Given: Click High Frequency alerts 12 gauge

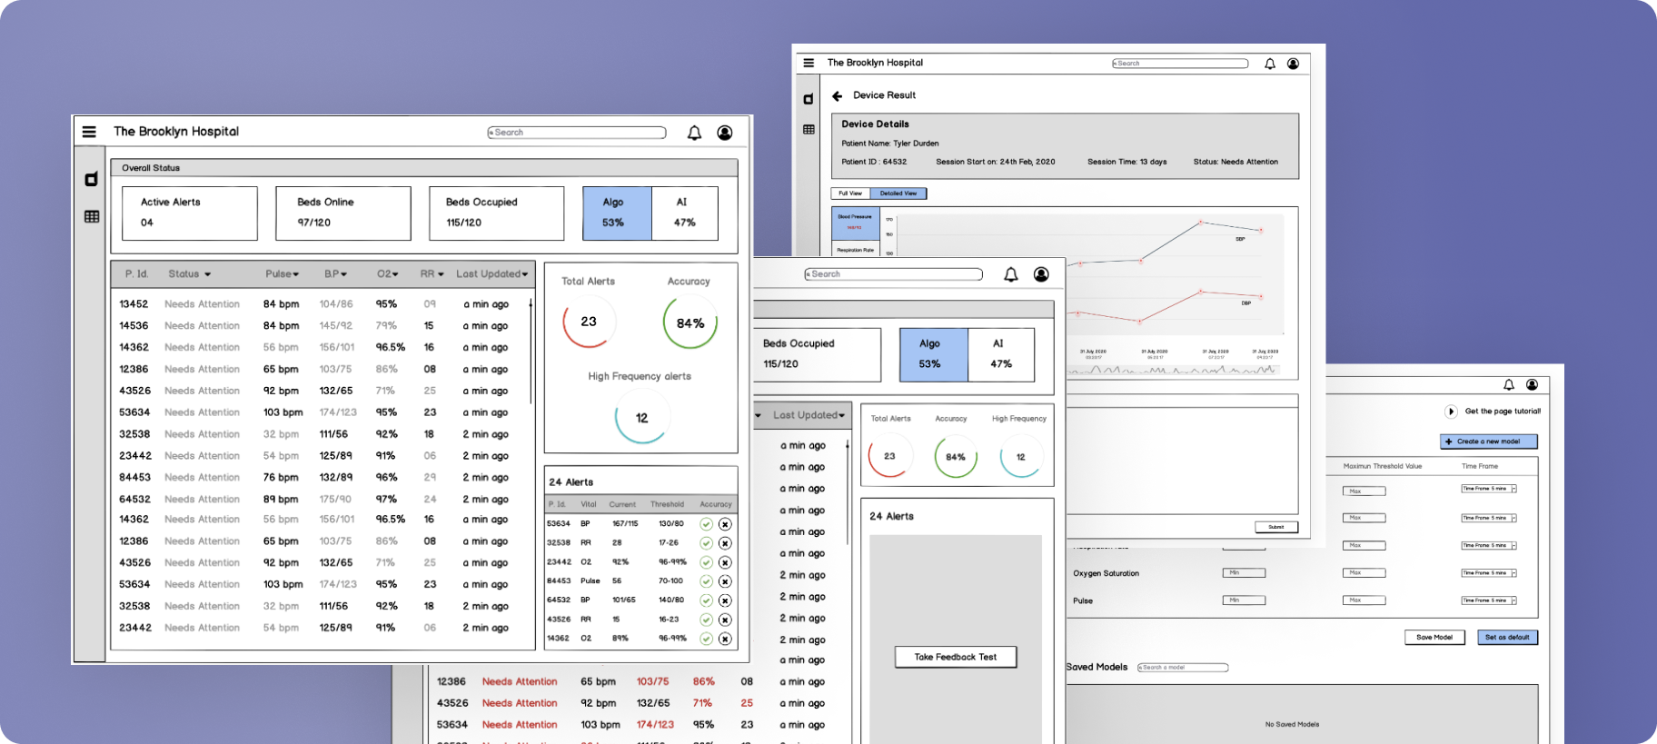Looking at the screenshot, I should point(641,418).
